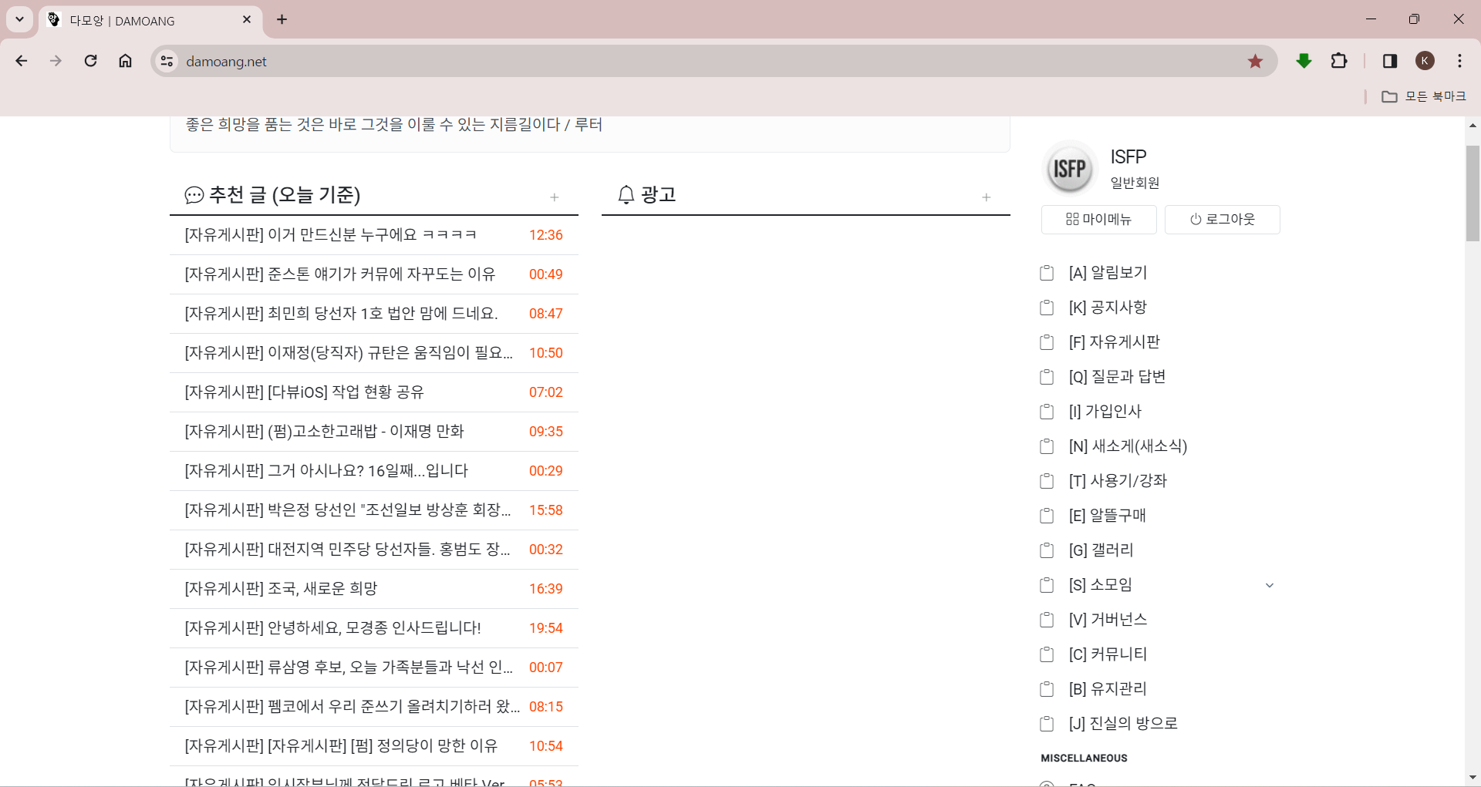The height and width of the screenshot is (787, 1481).
Task: Reload the damoang.net page
Action: point(90,61)
